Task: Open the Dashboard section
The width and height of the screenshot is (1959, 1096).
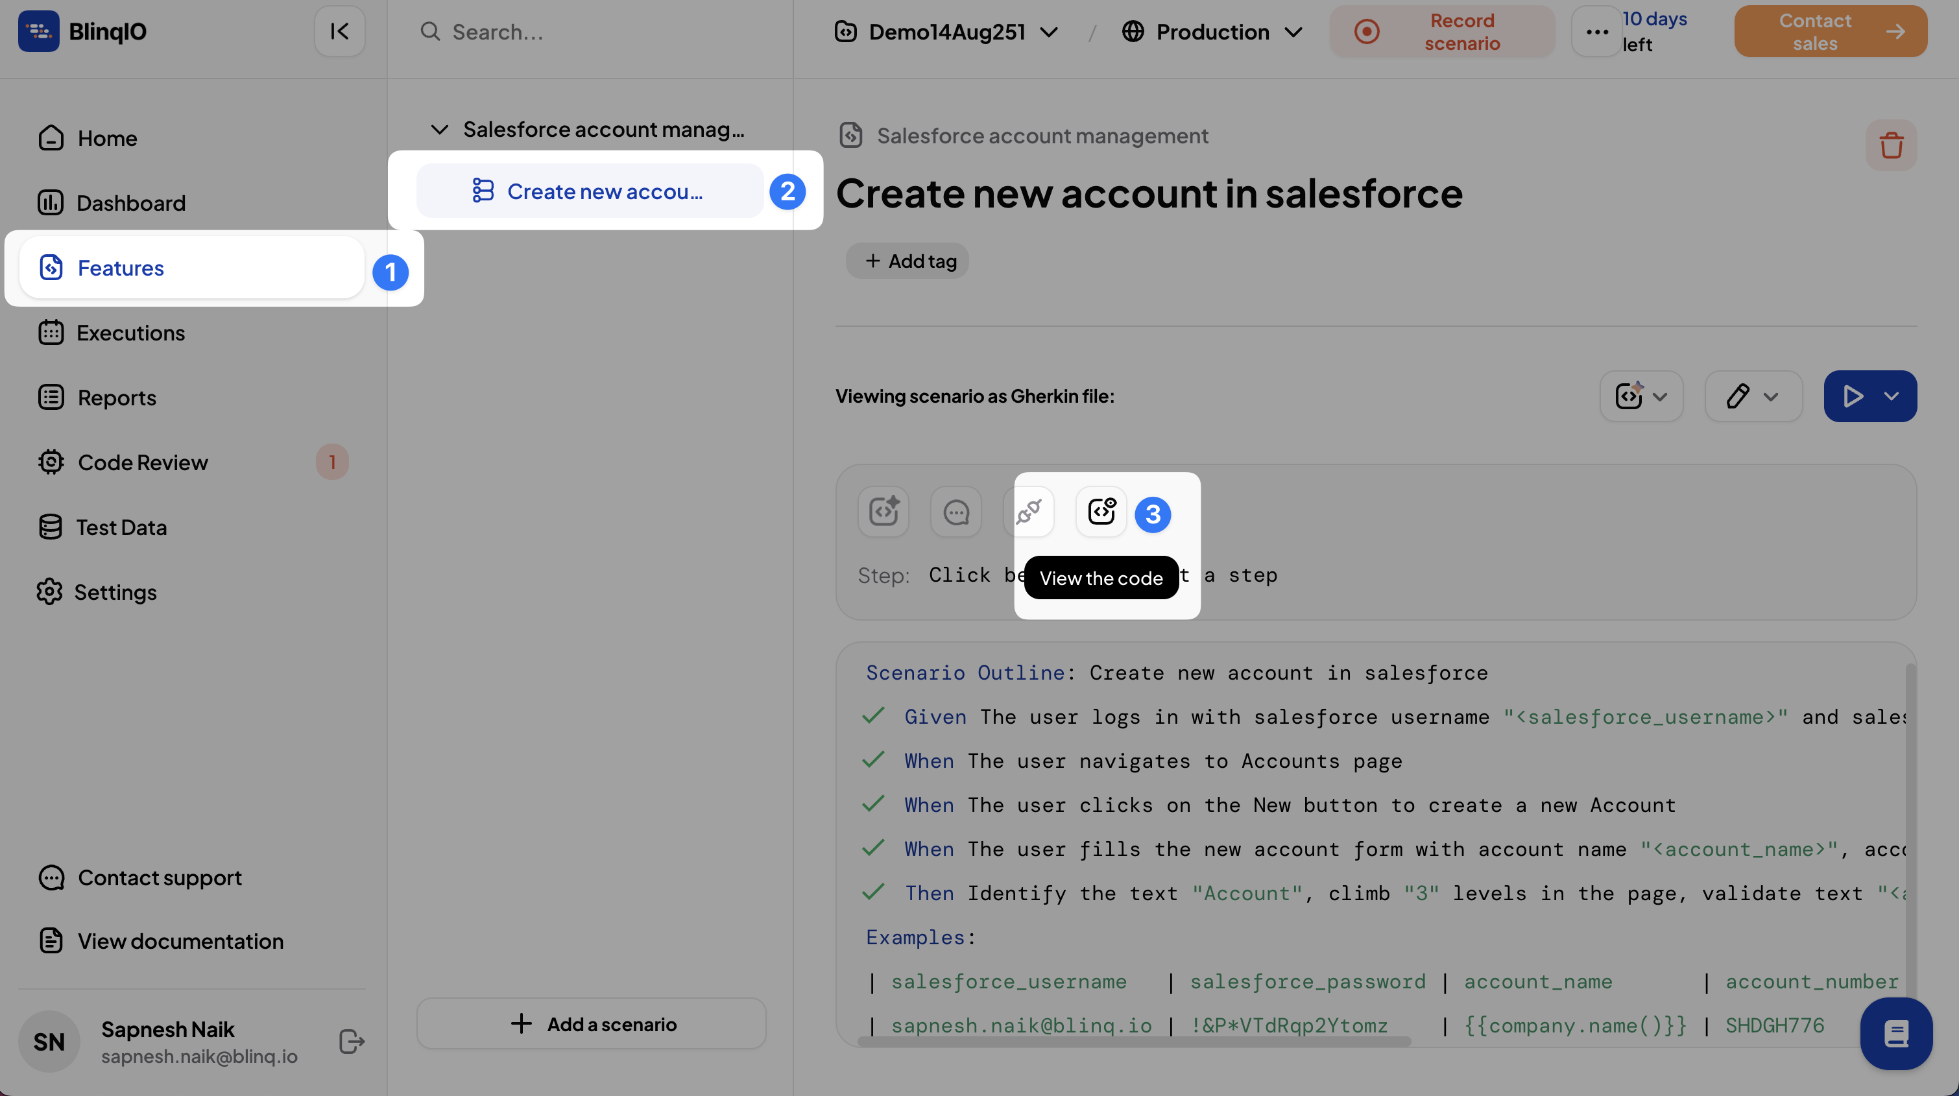Action: 191,203
